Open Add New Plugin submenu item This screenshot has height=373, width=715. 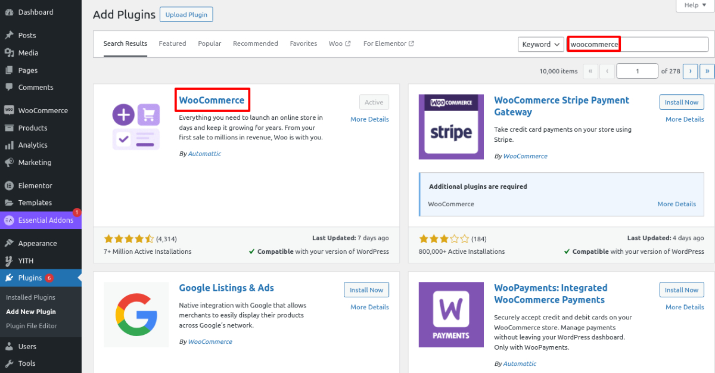(x=31, y=312)
